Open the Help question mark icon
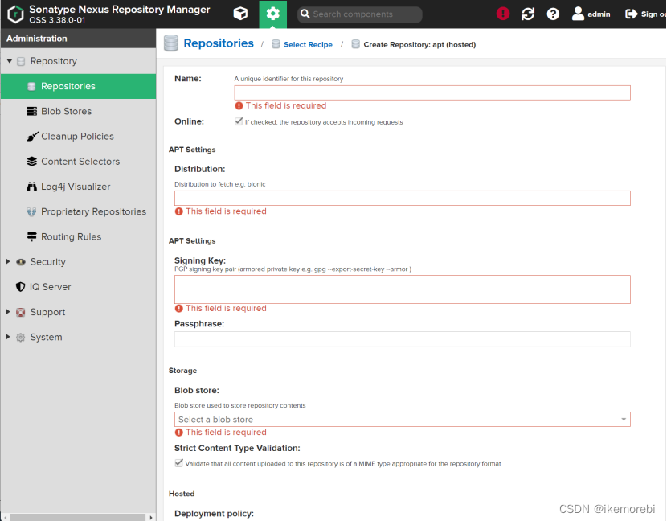Image resolution: width=667 pixels, height=521 pixels. 553,14
